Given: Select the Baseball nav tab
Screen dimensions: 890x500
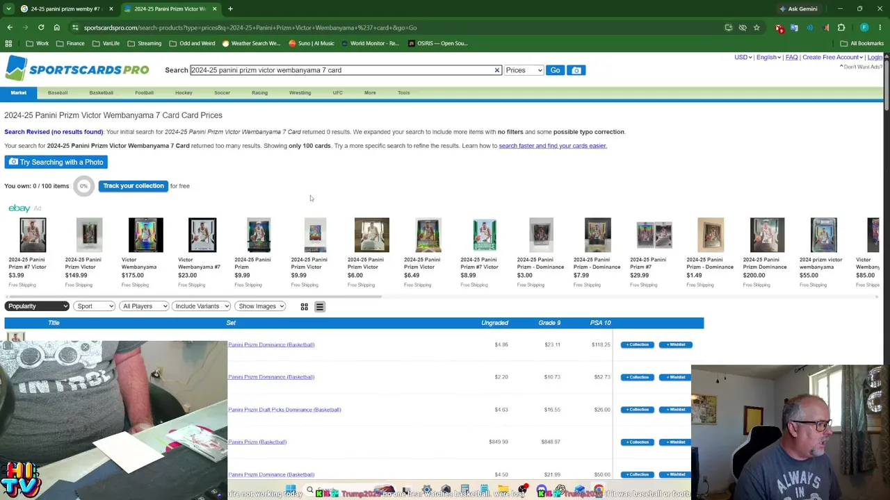Looking at the screenshot, I should [58, 92].
